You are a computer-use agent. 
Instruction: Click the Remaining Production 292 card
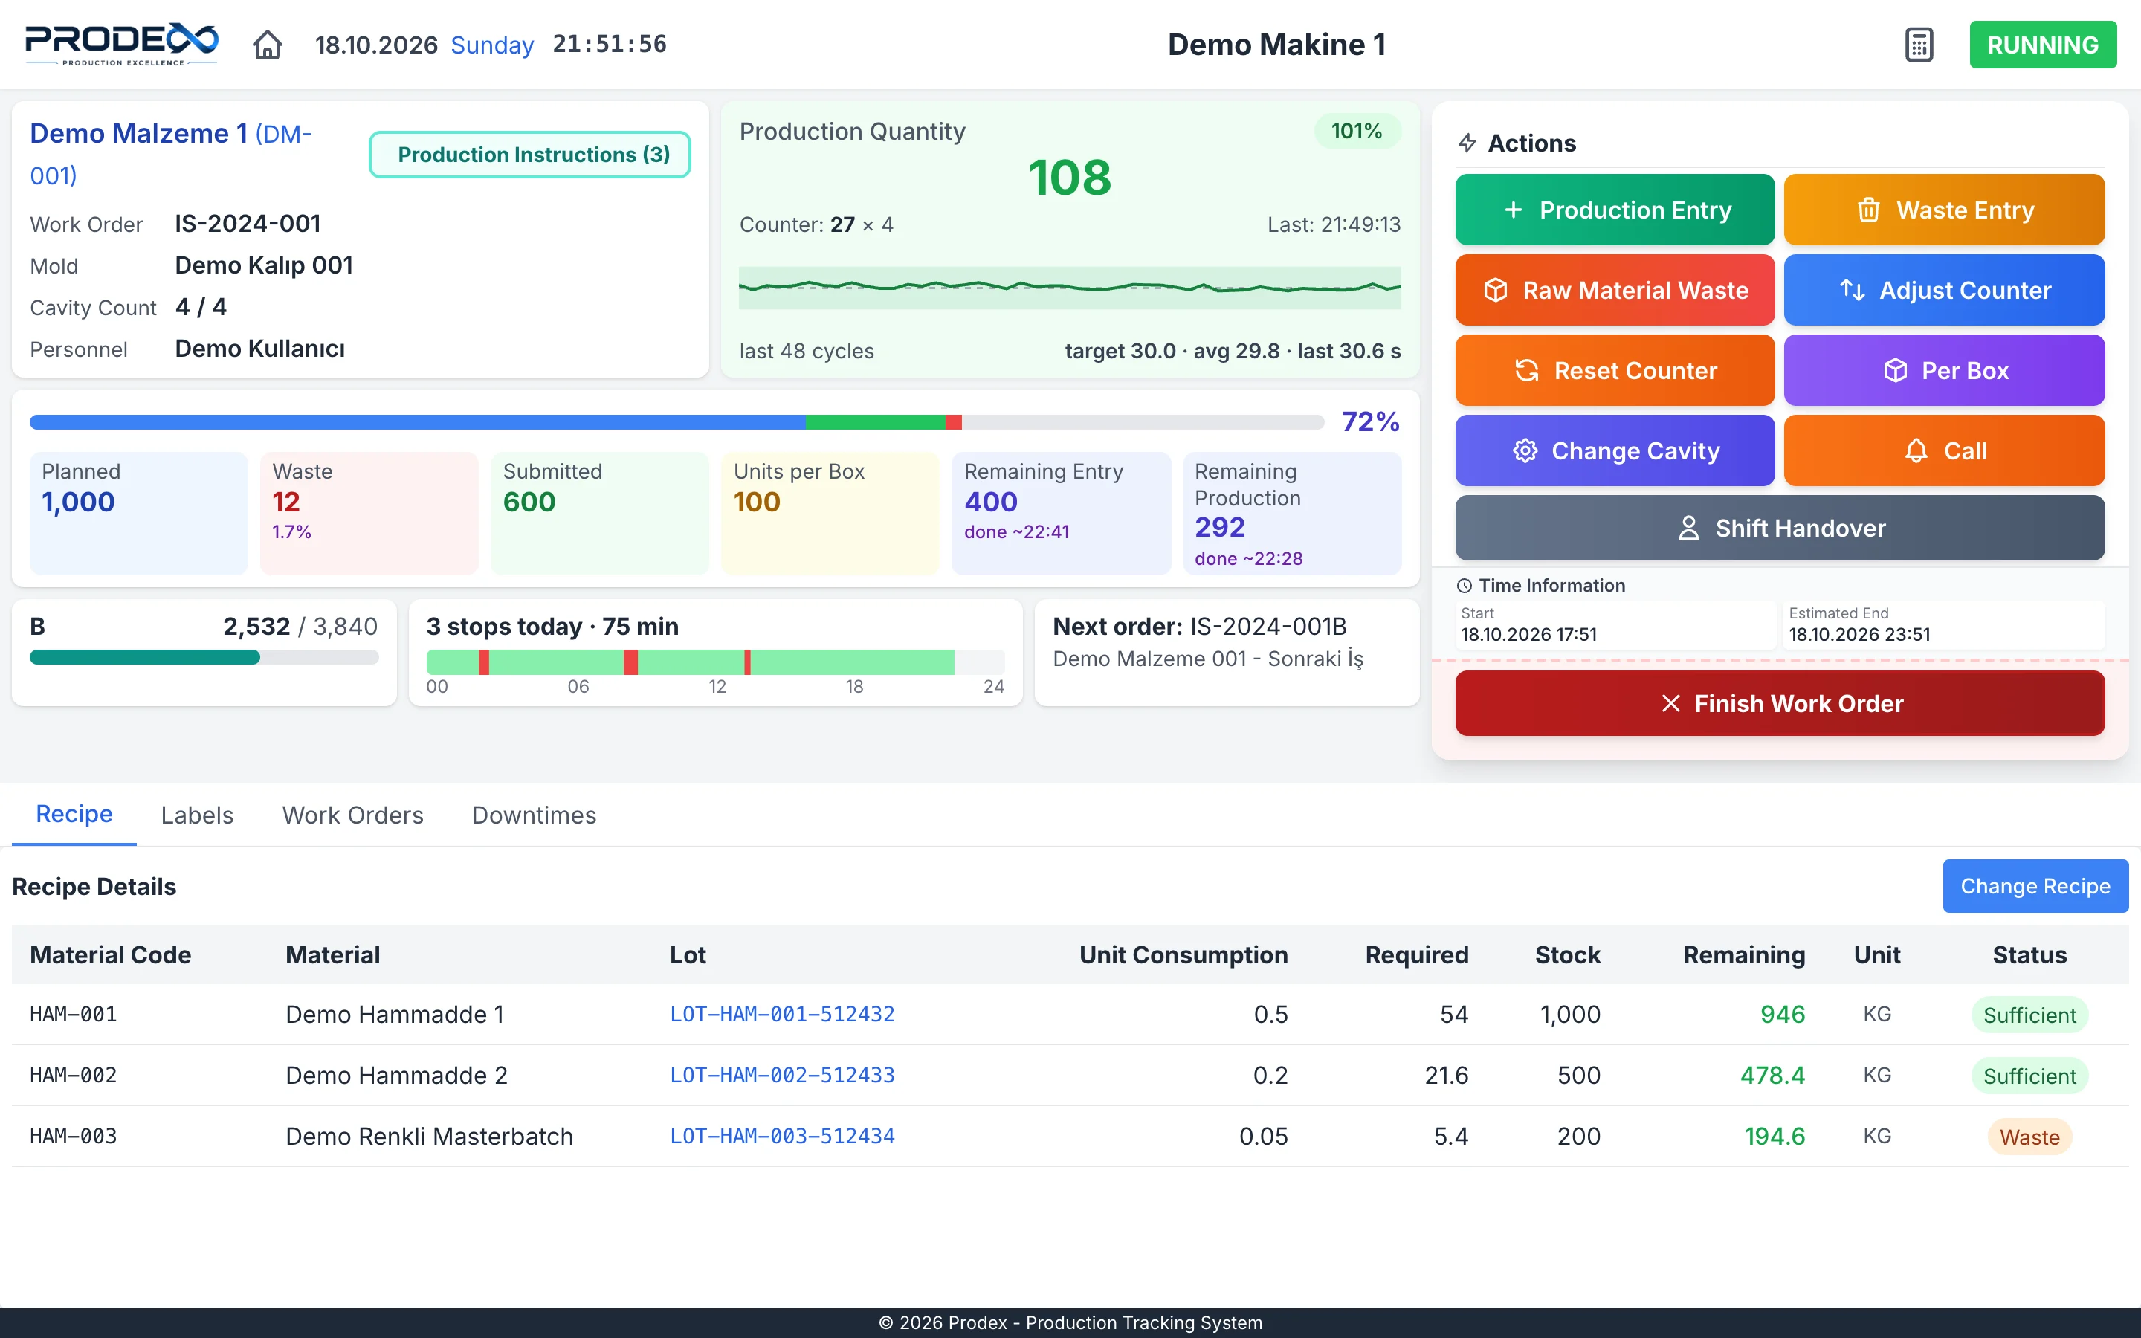1292,513
